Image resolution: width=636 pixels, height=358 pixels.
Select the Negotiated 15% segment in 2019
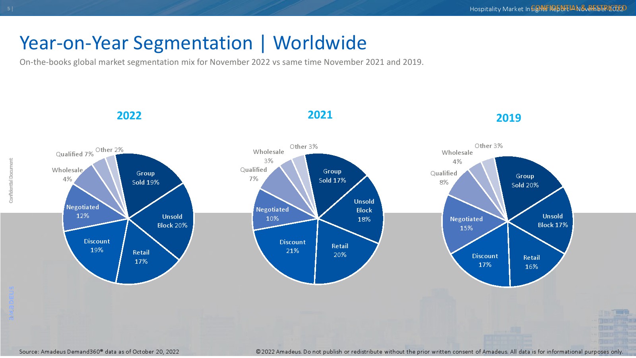466,224
